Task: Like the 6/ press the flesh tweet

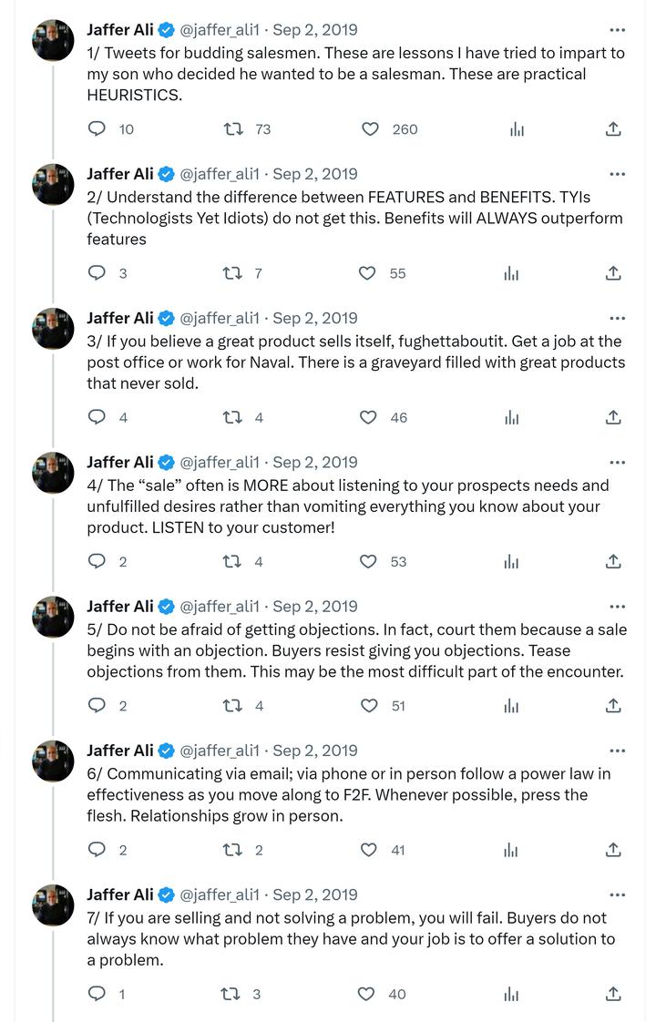Action: [x=368, y=850]
